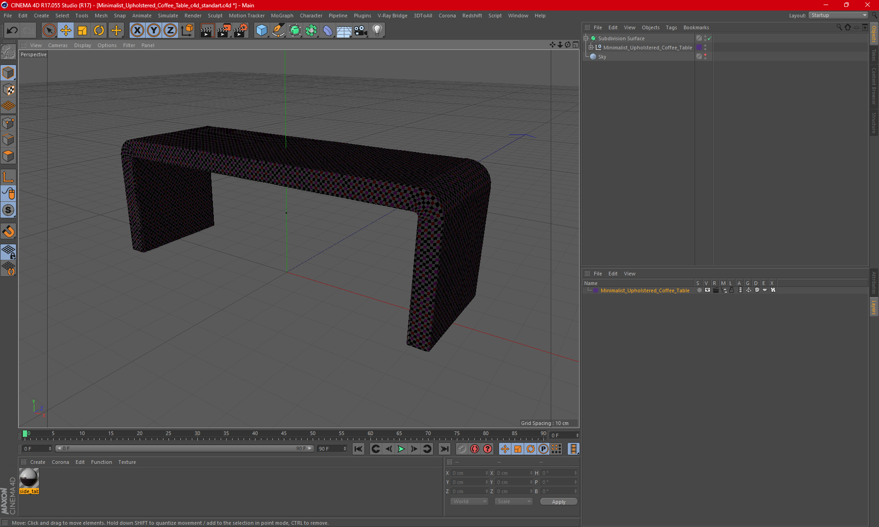Click Render View clapperboard icon
This screenshot has width=879, height=527.
pyautogui.click(x=207, y=31)
